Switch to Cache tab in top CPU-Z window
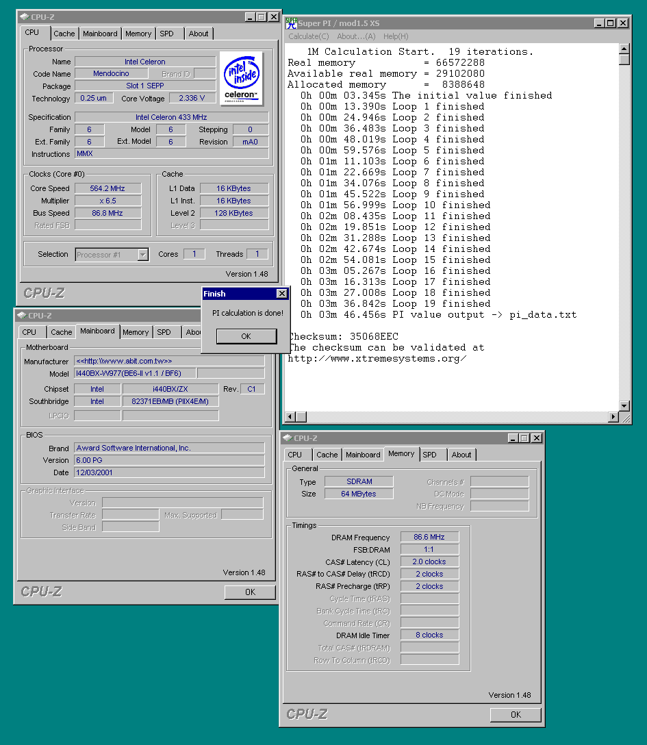The height and width of the screenshot is (745, 647). pyautogui.click(x=64, y=34)
